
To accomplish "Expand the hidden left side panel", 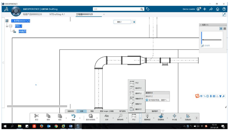I will click(3, 63).
